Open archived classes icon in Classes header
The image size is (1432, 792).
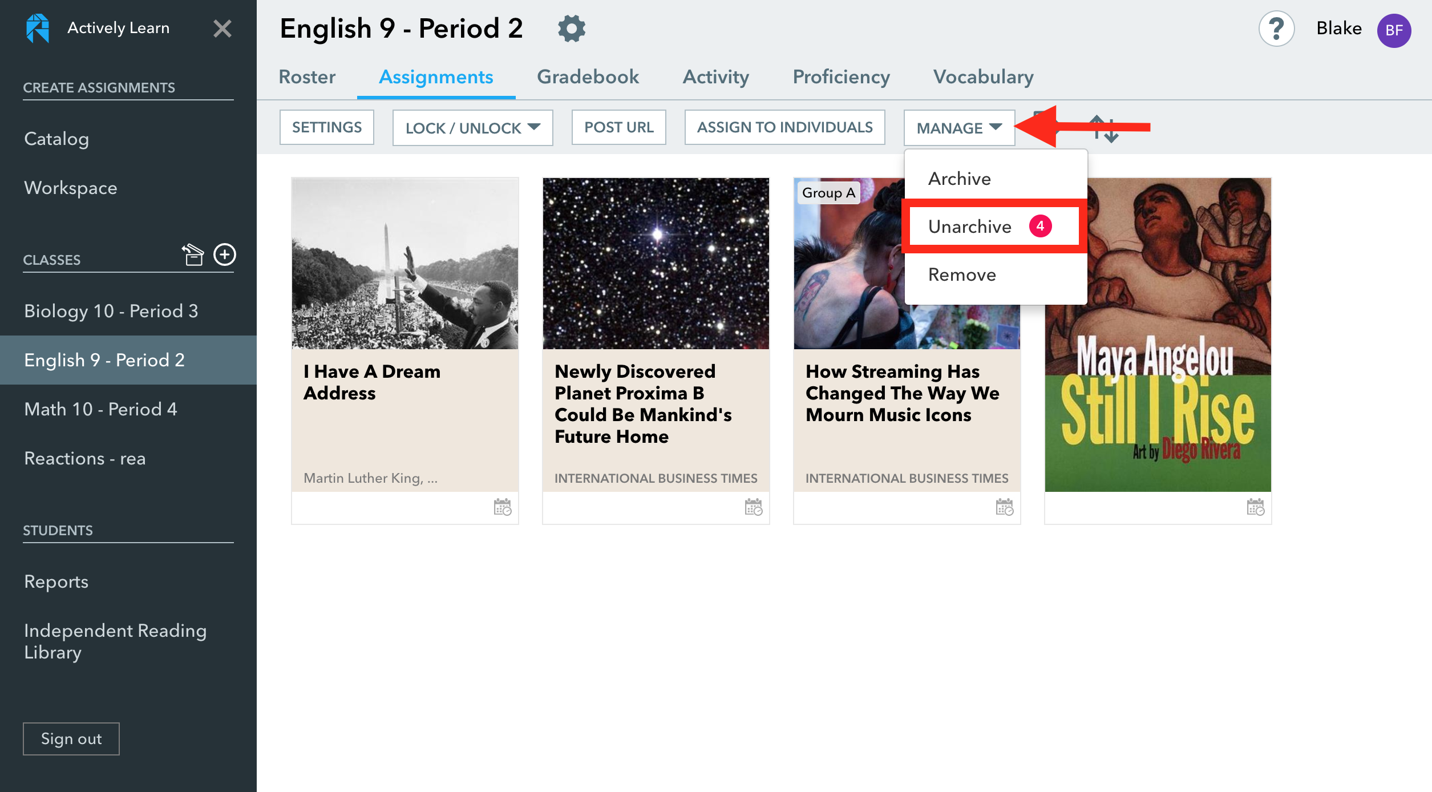click(x=193, y=254)
